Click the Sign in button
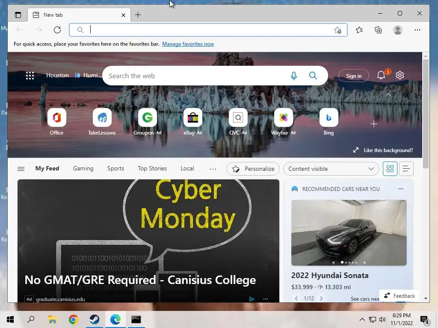Screen dimensions: 438x328 point(354,76)
